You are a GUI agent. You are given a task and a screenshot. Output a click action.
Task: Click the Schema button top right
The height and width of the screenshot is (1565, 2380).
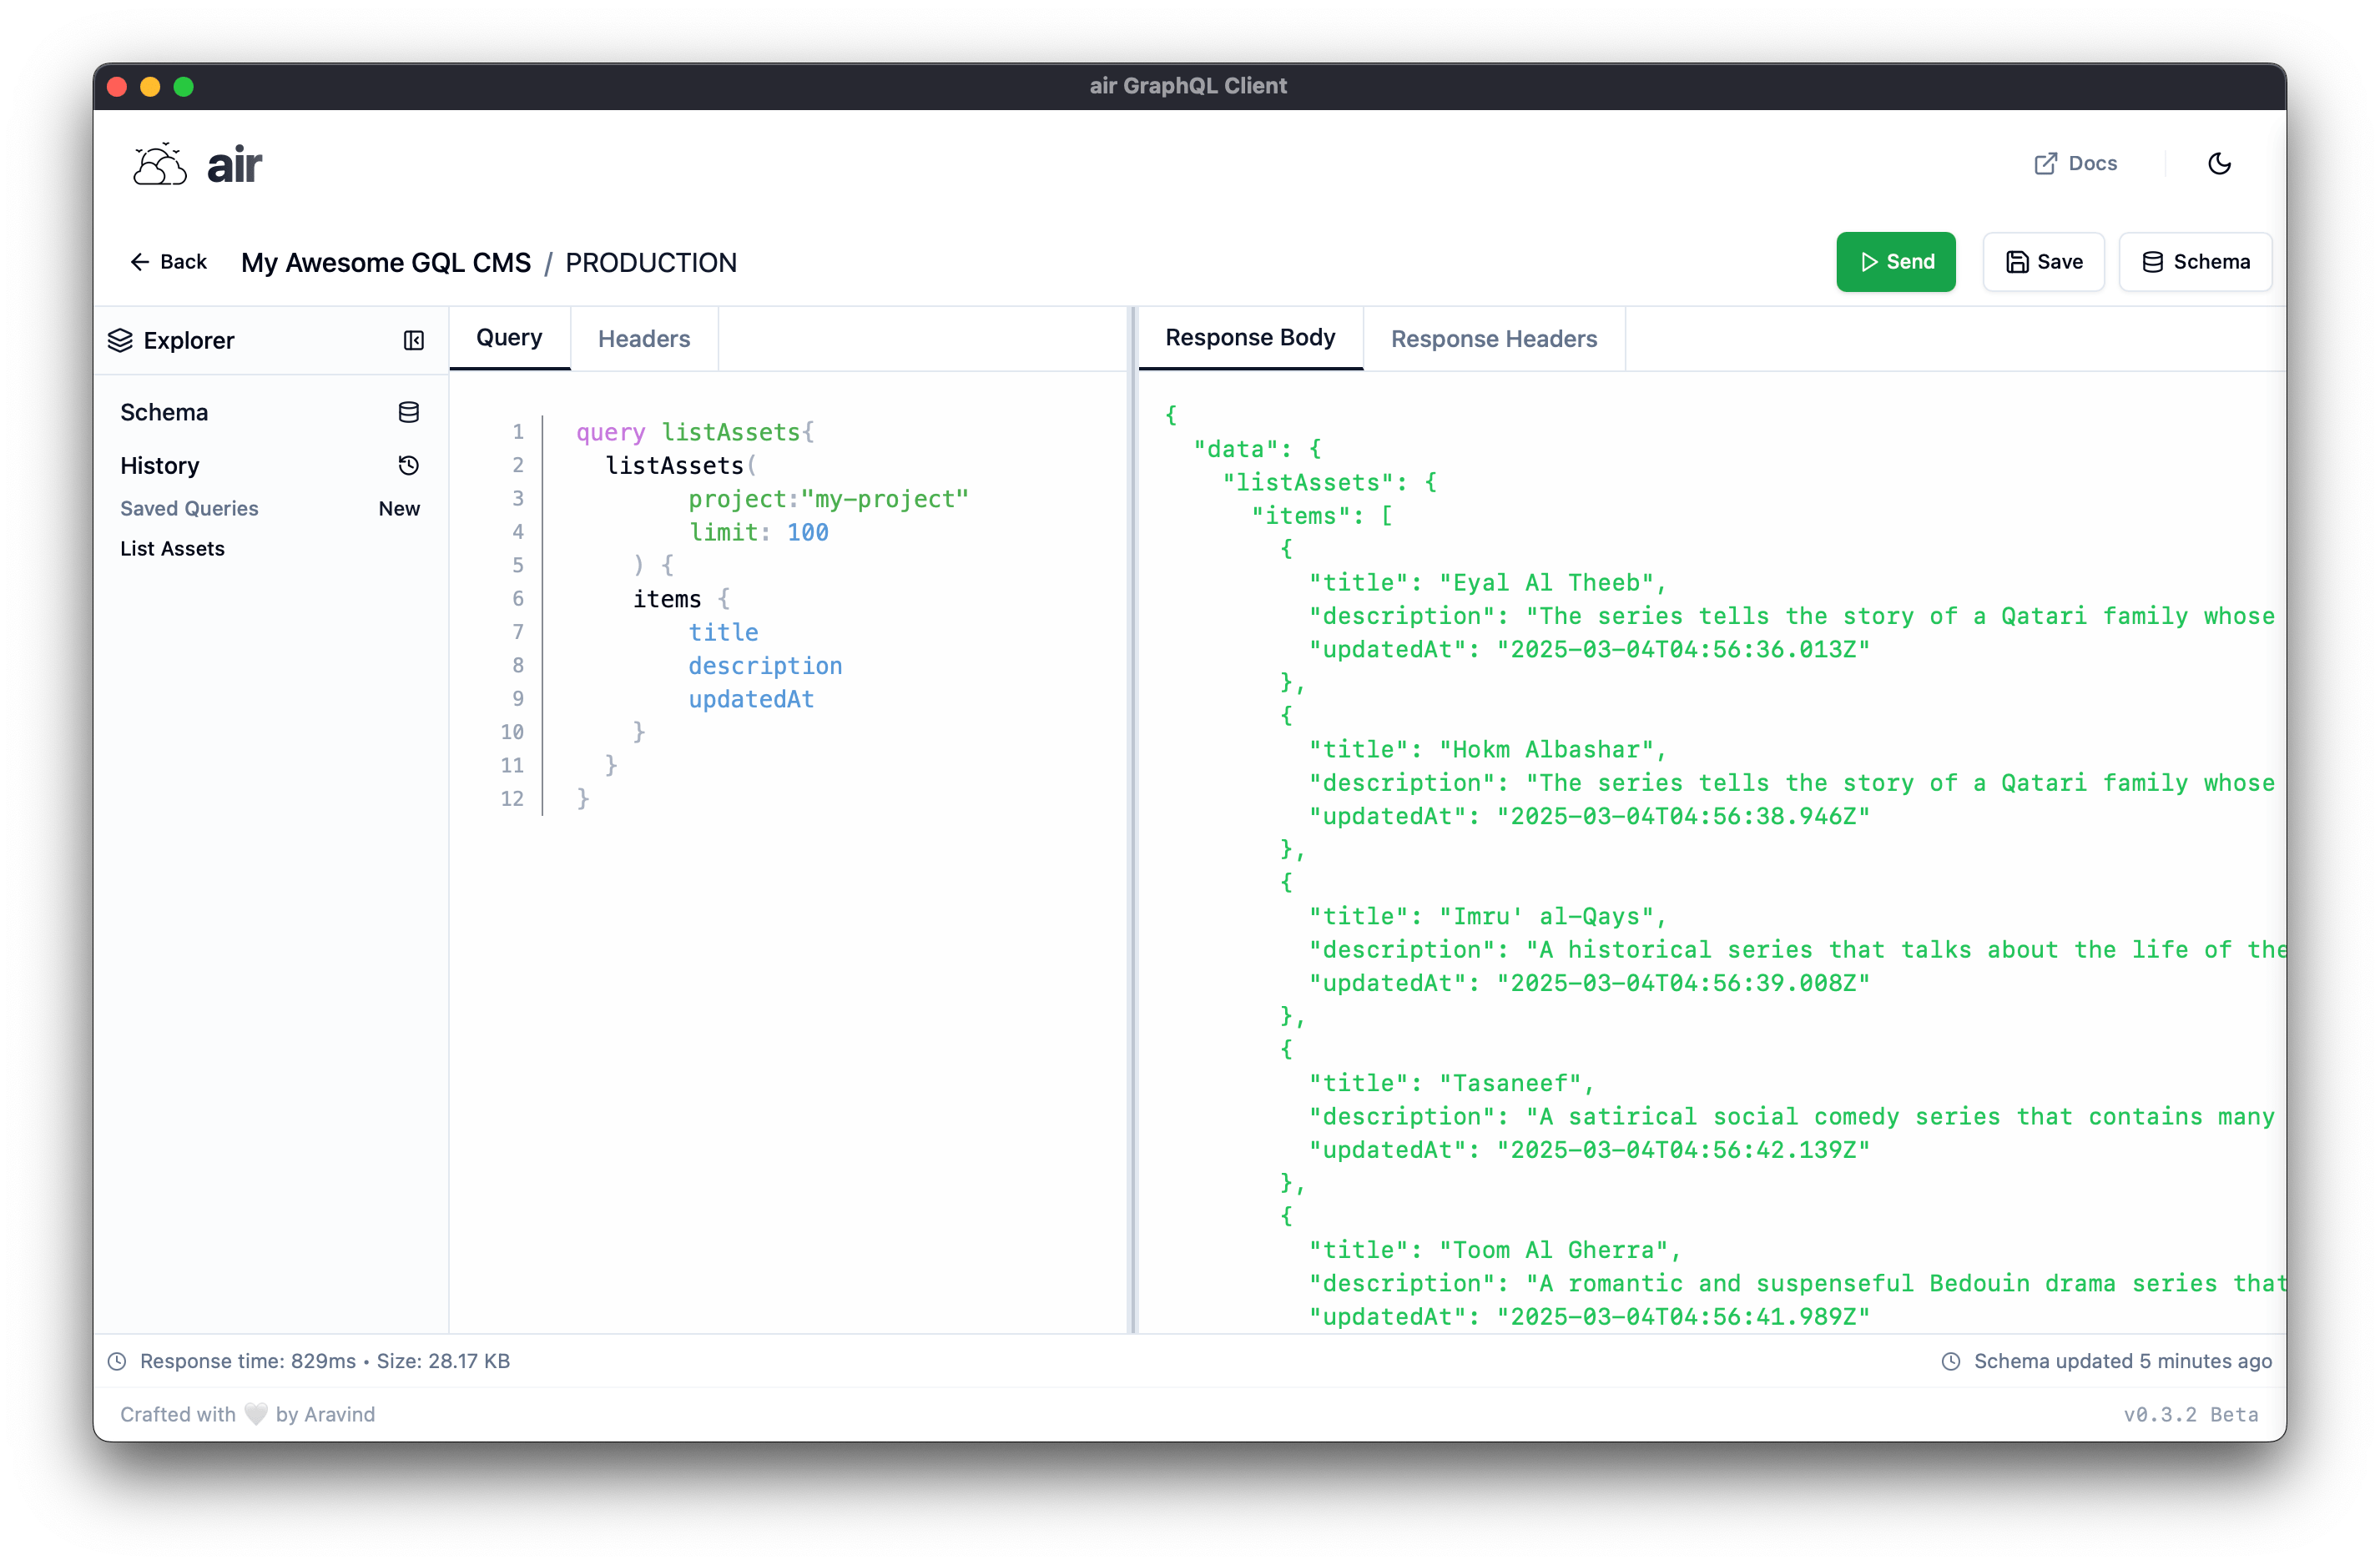pyautogui.click(x=2195, y=261)
